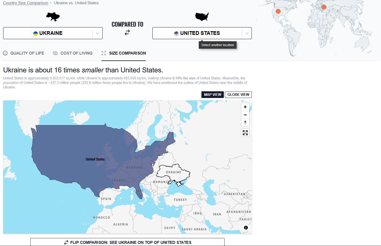
Task: Zoom out on the map
Action: pyautogui.click(x=245, y=115)
